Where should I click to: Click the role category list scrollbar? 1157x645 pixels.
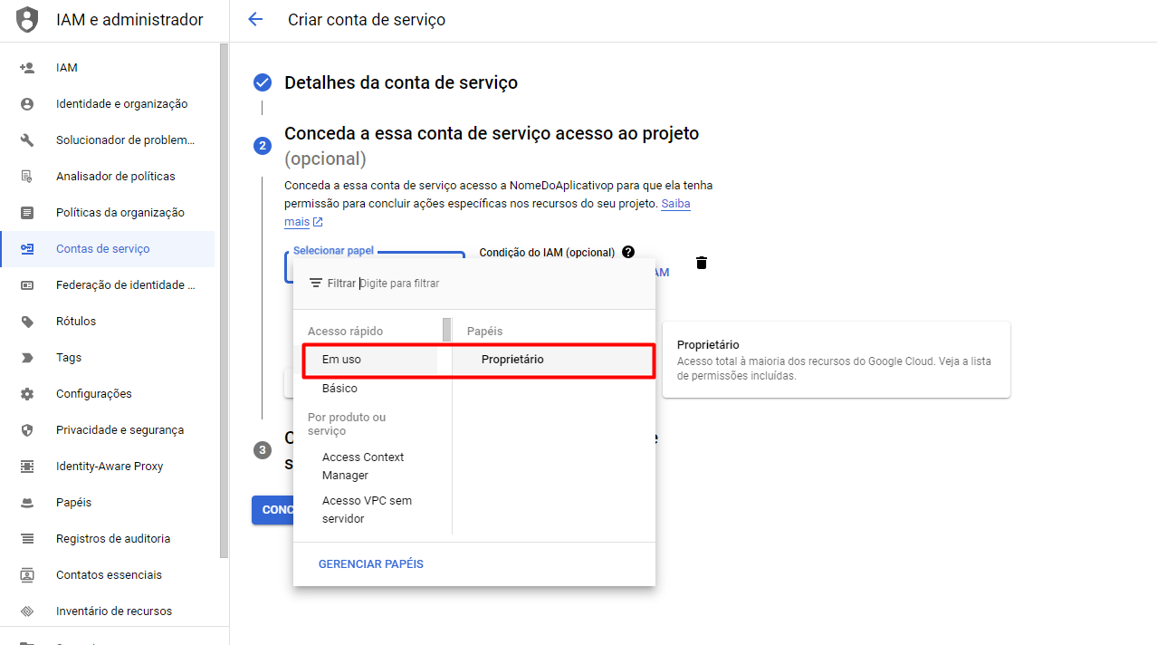point(446,330)
